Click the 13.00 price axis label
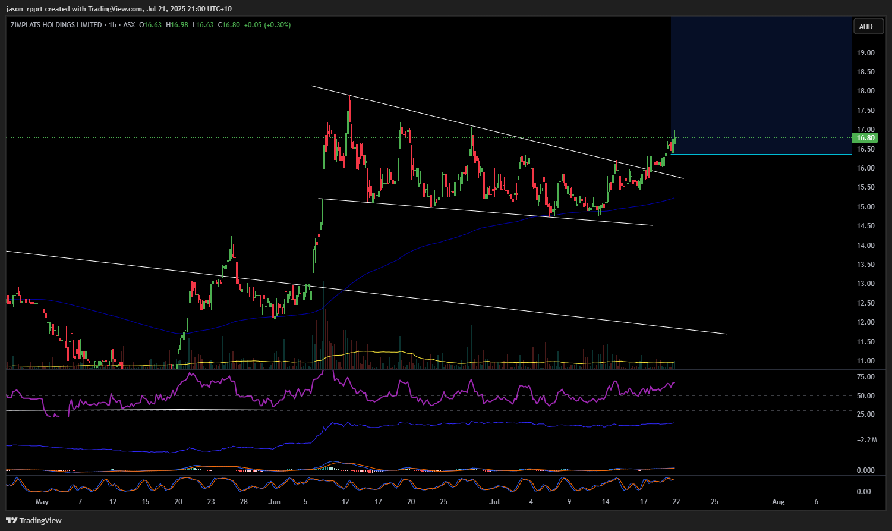Viewport: 892px width, 531px height. click(x=865, y=284)
